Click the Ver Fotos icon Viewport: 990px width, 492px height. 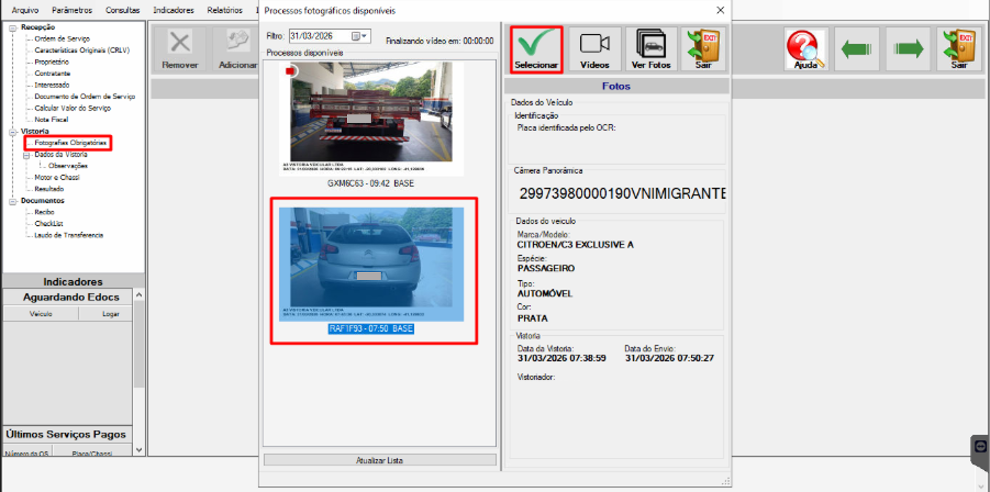coord(651,50)
